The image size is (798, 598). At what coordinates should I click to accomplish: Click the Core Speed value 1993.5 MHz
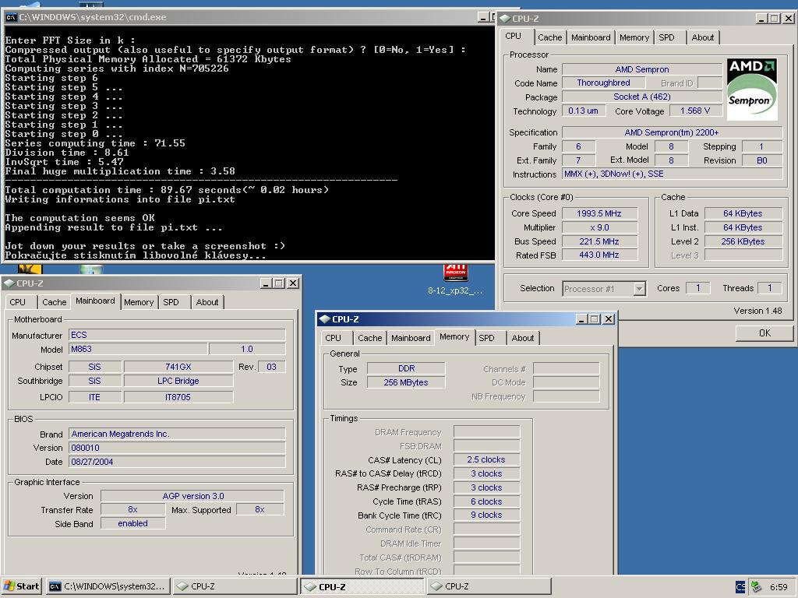(x=599, y=213)
